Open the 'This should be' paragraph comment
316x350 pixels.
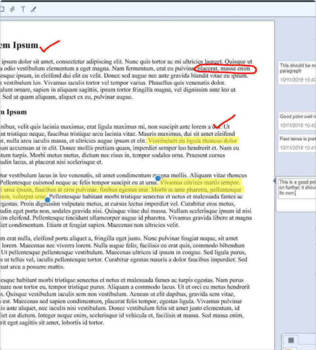click(x=297, y=73)
